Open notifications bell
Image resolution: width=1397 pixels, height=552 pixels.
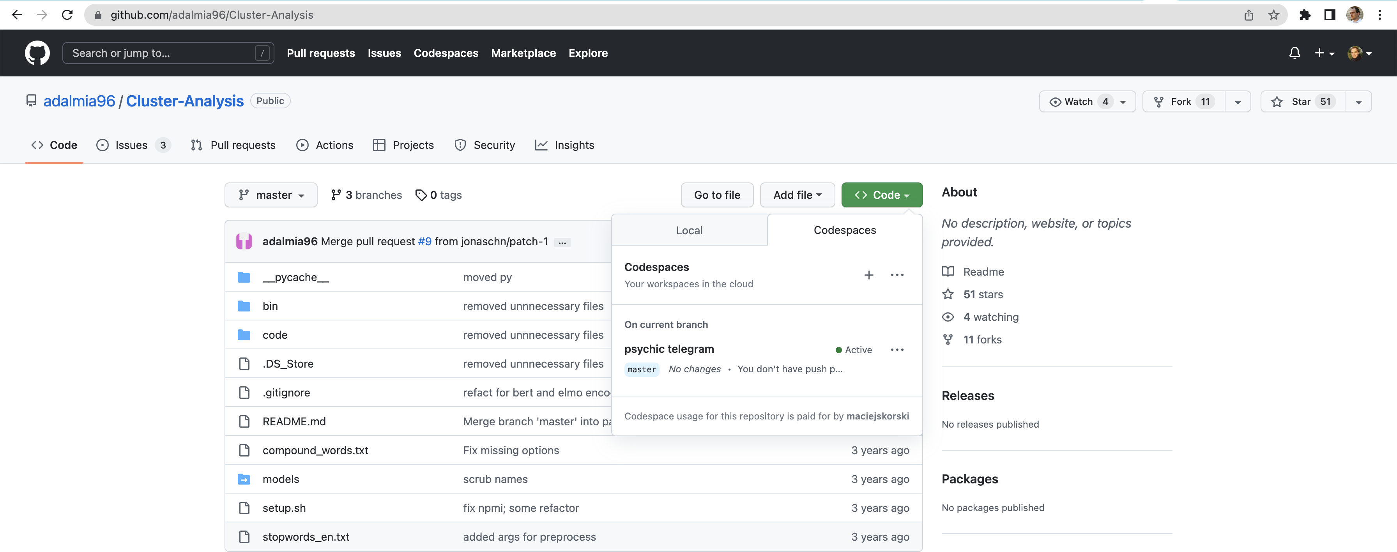[x=1294, y=53]
